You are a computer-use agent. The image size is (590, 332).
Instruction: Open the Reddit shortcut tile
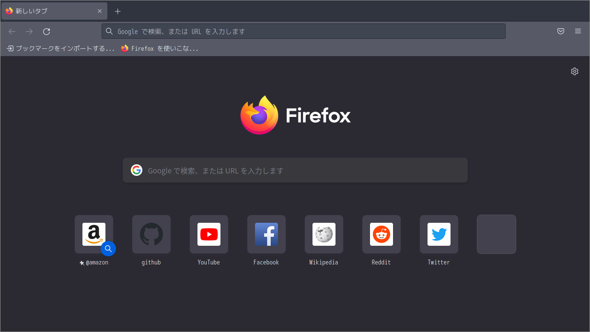[x=382, y=234]
